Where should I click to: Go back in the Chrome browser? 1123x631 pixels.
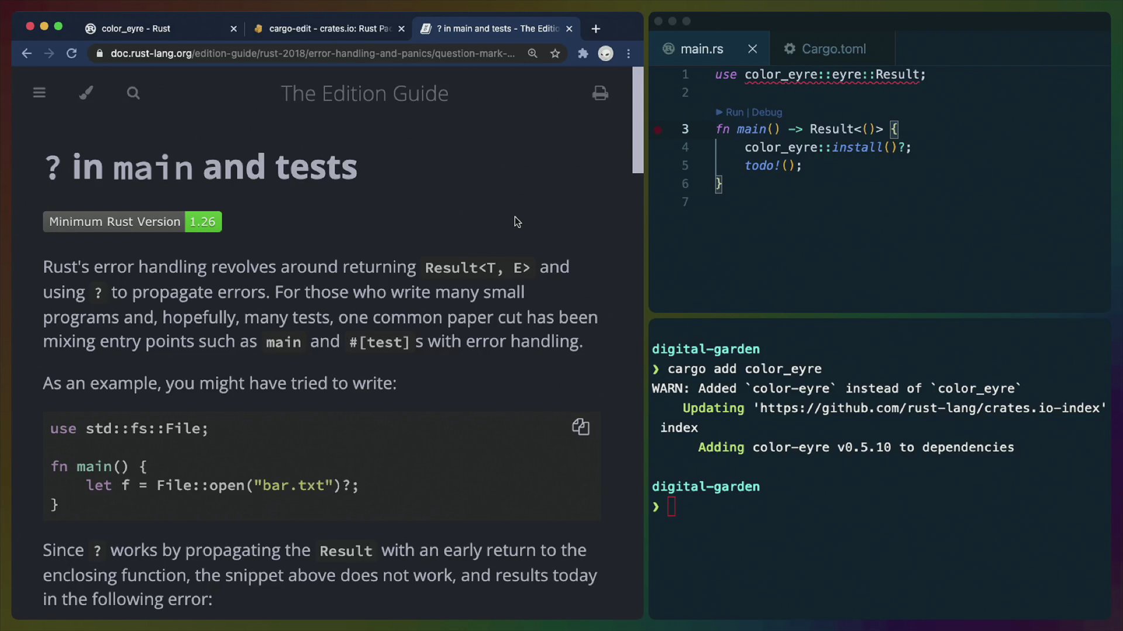point(26,53)
